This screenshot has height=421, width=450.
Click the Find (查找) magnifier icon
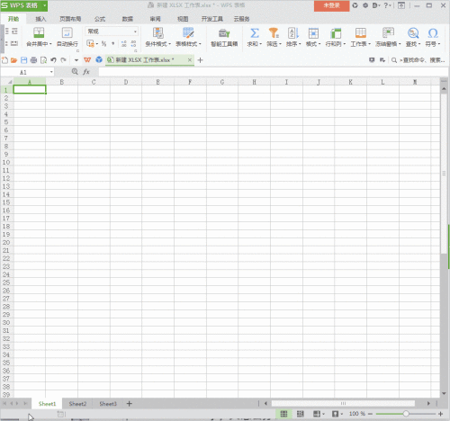tap(413, 33)
